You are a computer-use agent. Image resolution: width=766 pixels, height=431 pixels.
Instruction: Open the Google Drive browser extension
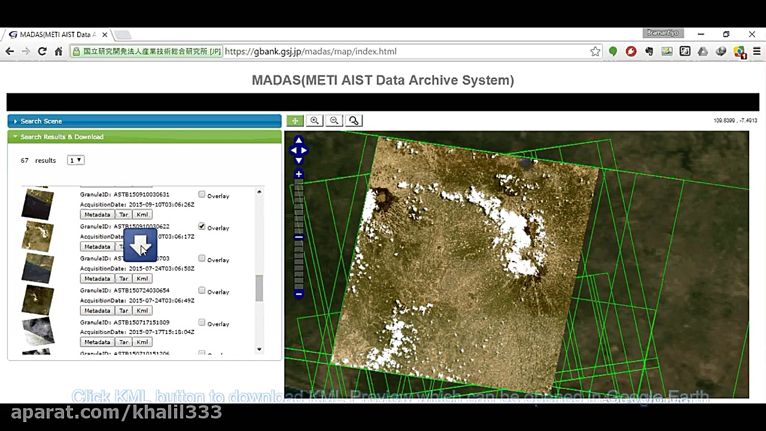click(703, 51)
